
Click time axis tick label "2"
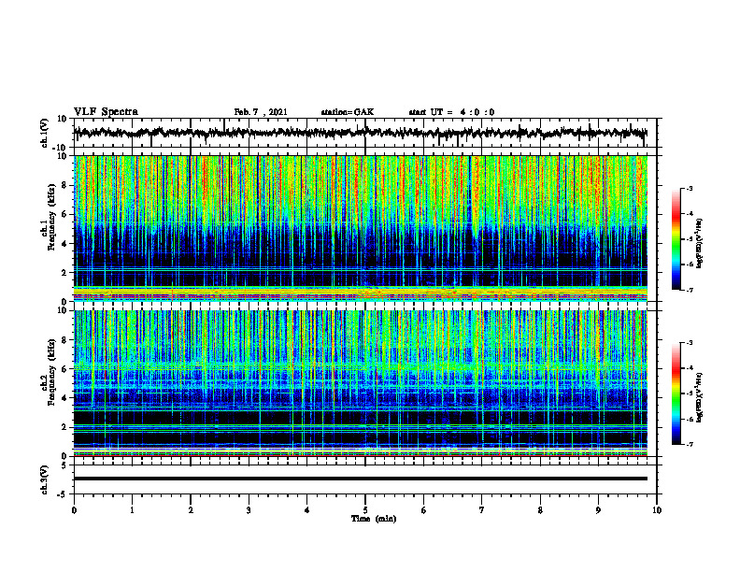point(191,510)
